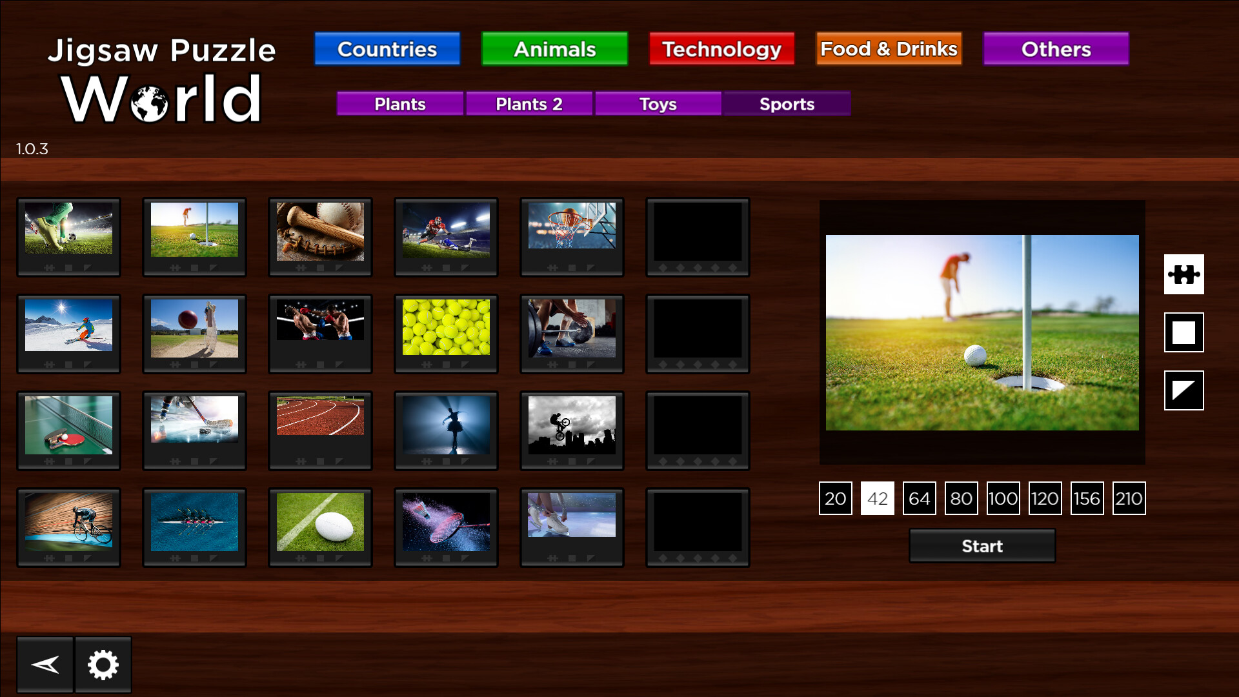
Task: Select the 20 pieces difficulty
Action: (x=835, y=498)
